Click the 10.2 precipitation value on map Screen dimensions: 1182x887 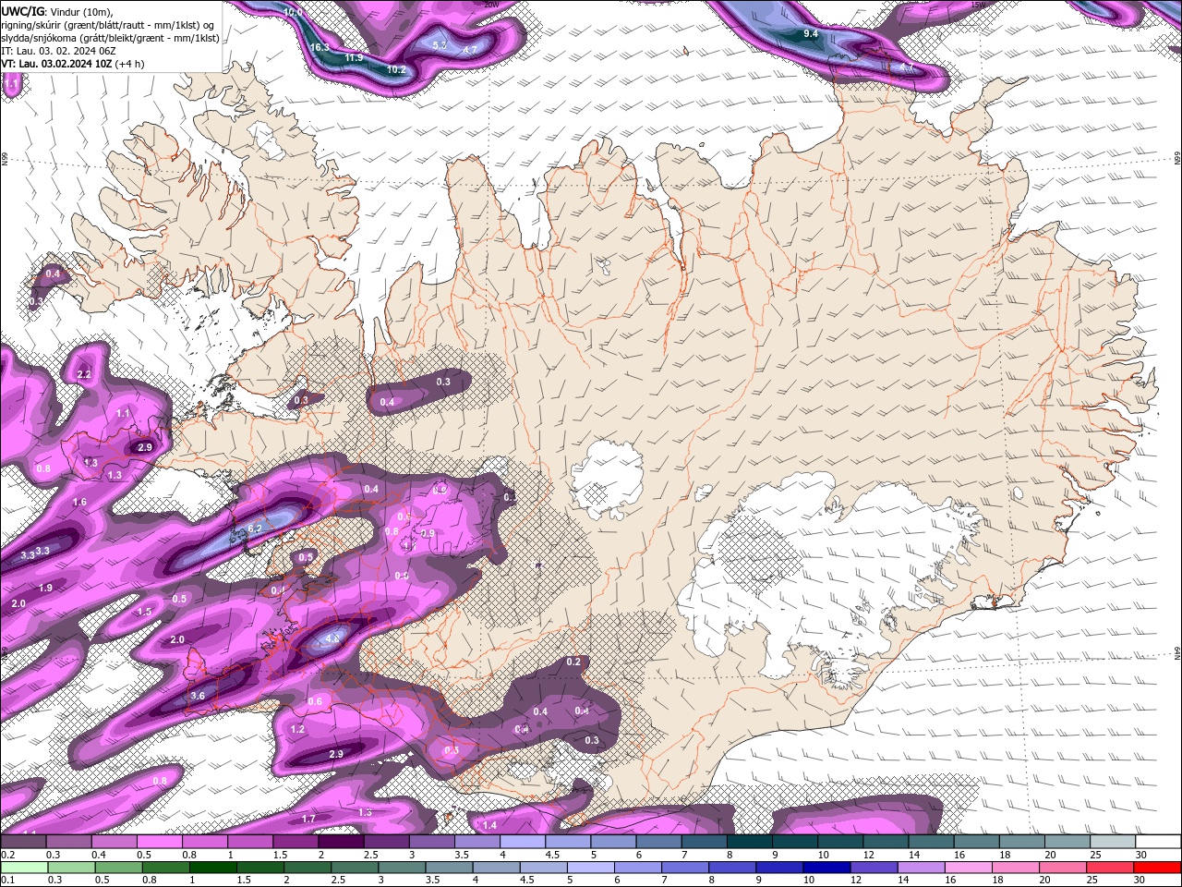(x=396, y=69)
